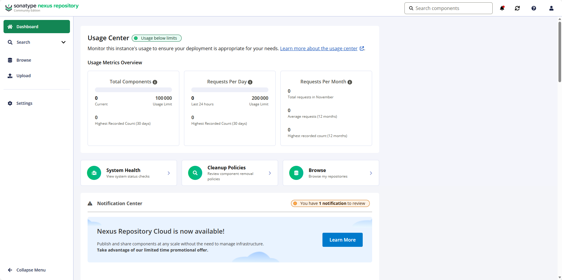Viewport: 562px width, 280px height.
Task: Click the green Cleanup Policies magnifier icon
Action: click(x=195, y=173)
